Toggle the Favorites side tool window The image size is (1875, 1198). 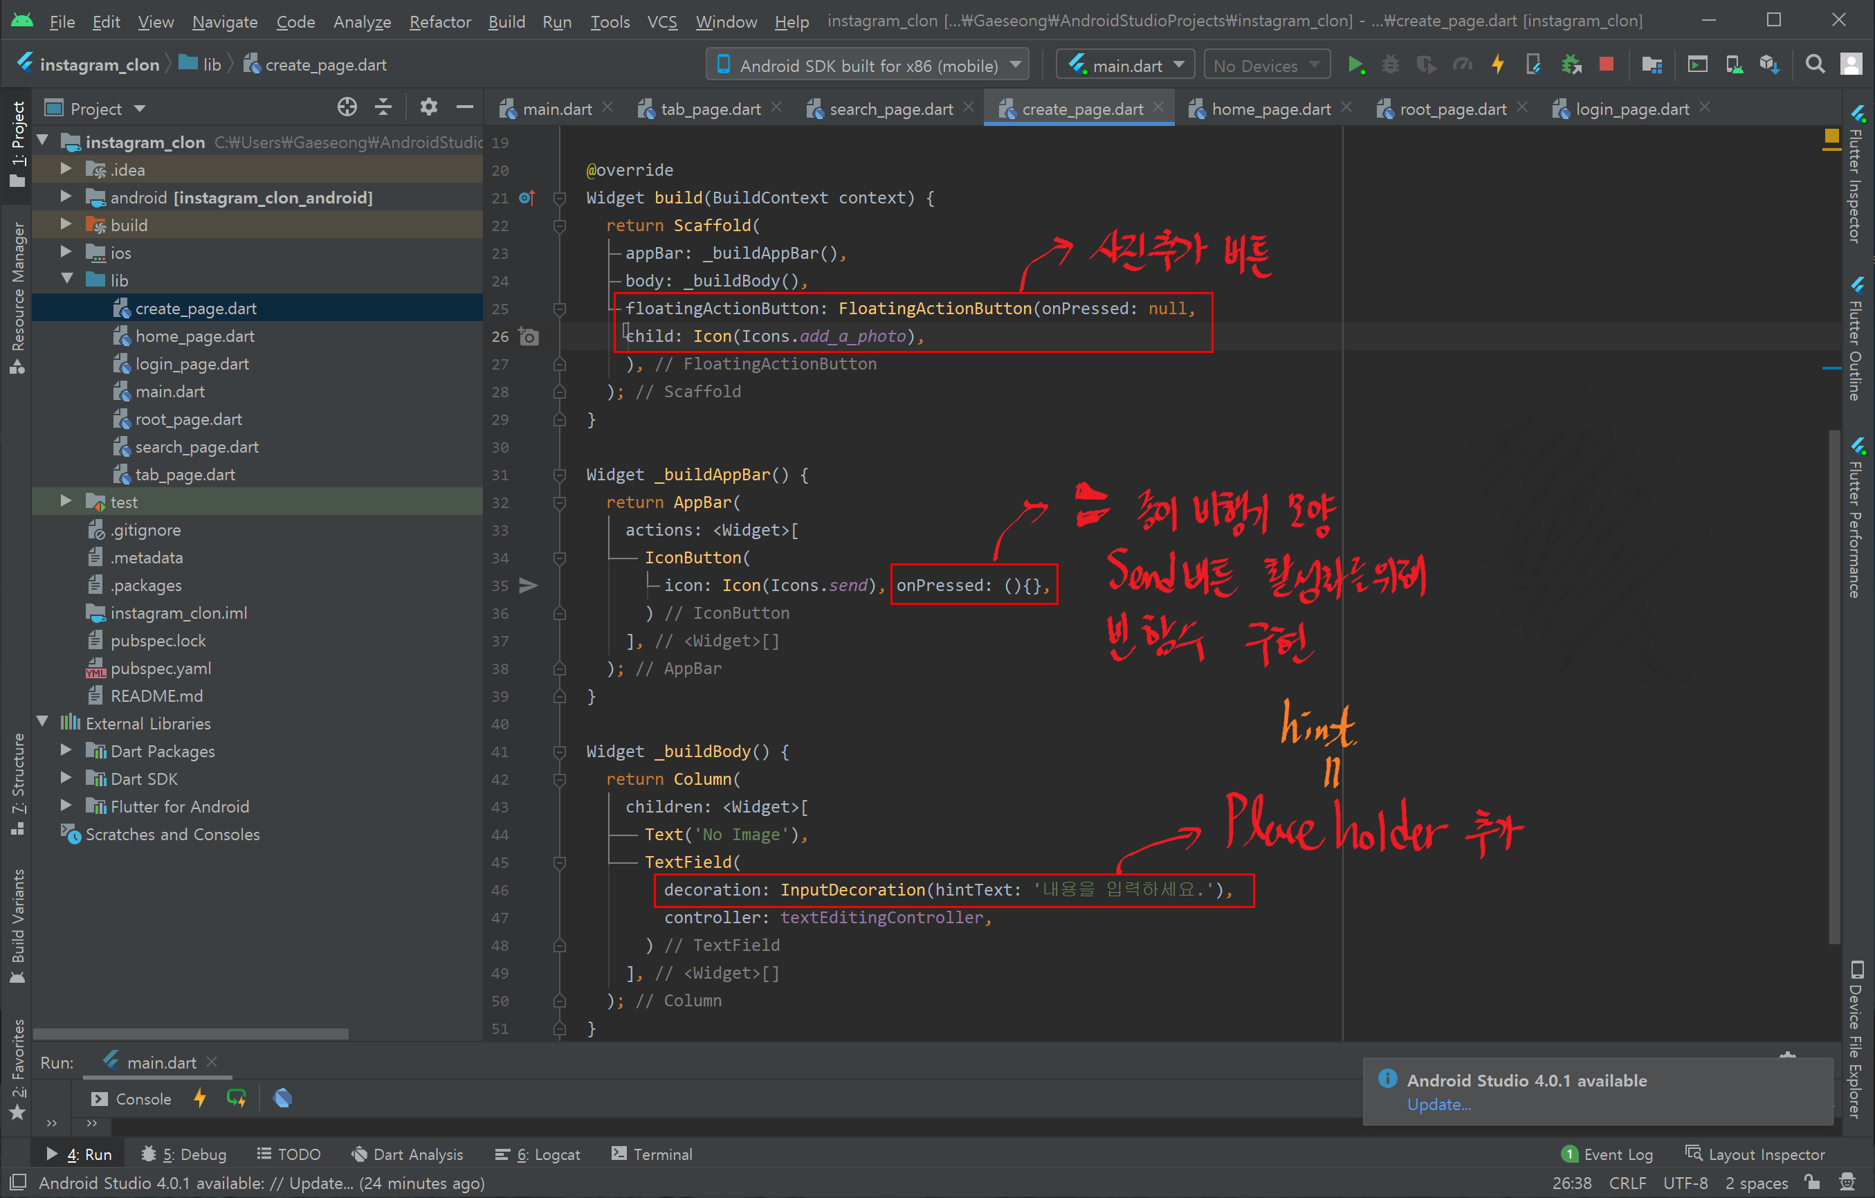[x=17, y=1069]
